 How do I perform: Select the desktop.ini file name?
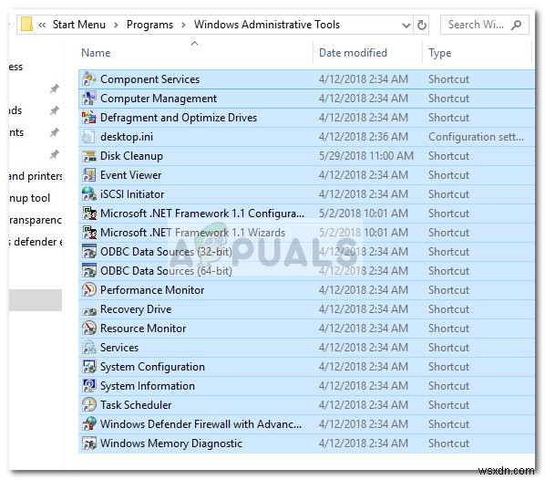coord(127,137)
